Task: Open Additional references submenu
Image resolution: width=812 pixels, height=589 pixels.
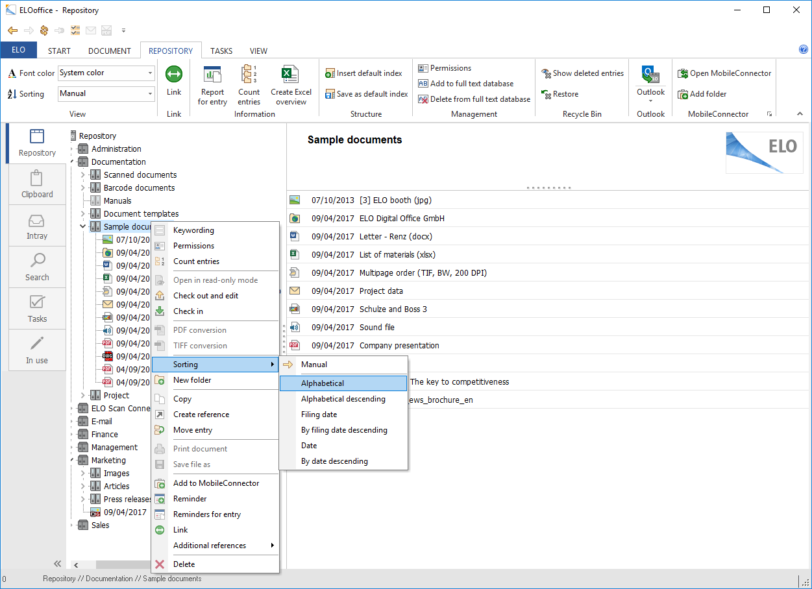Action: [215, 546]
